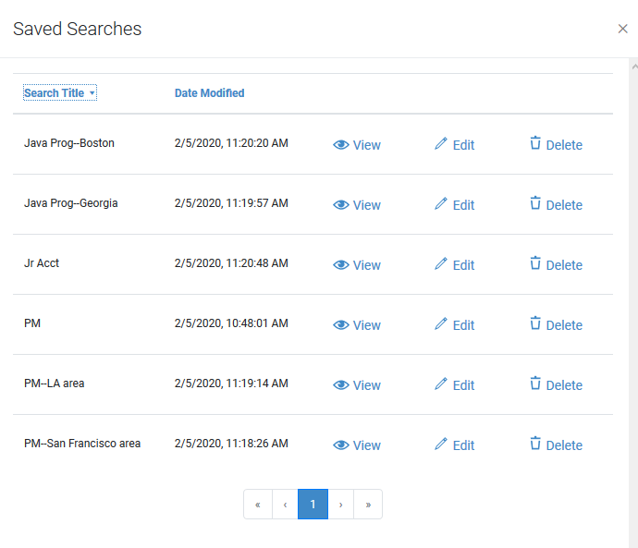Image resolution: width=638 pixels, height=548 pixels.
Task: Click the pencil icon for PM--LA area
Action: [441, 384]
